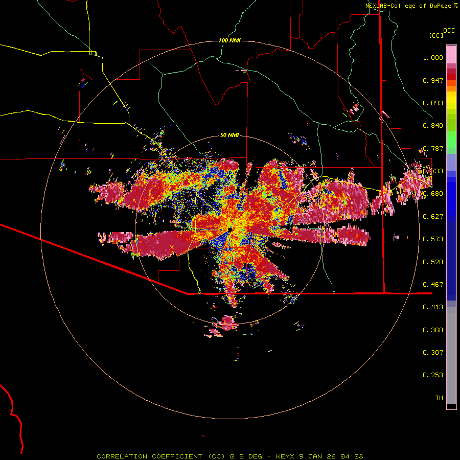Click the 0.840 legend value
Image resolution: width=460 pixels, height=460 pixels.
coord(433,126)
